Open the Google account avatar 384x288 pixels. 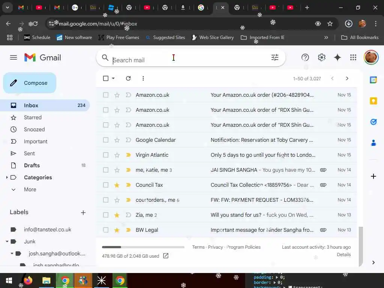click(x=371, y=57)
